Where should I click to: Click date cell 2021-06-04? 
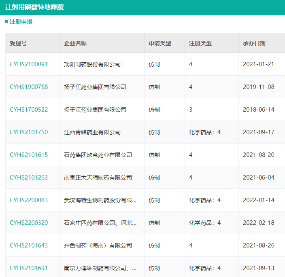pos(259,178)
